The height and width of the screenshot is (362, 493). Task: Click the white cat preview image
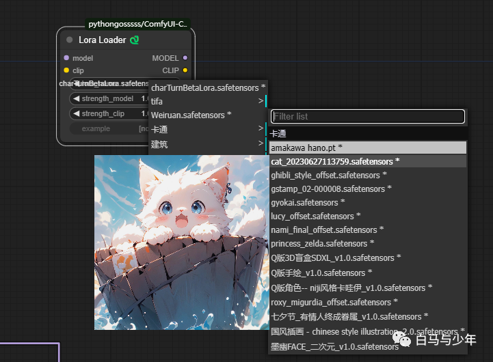180,242
